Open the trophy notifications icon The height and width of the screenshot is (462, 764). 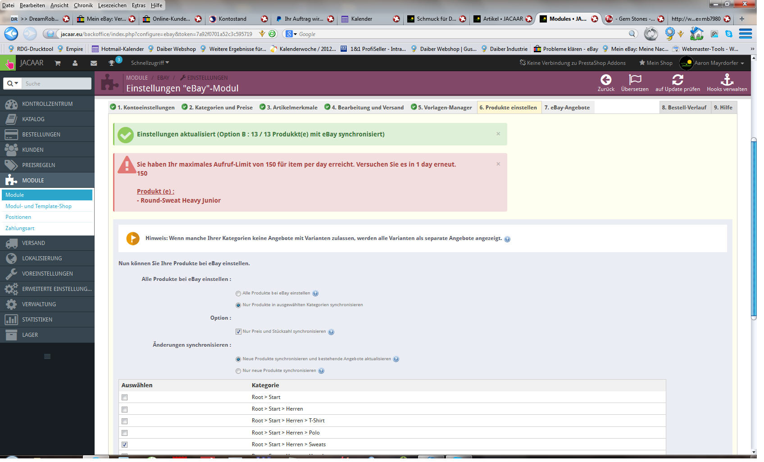click(112, 63)
